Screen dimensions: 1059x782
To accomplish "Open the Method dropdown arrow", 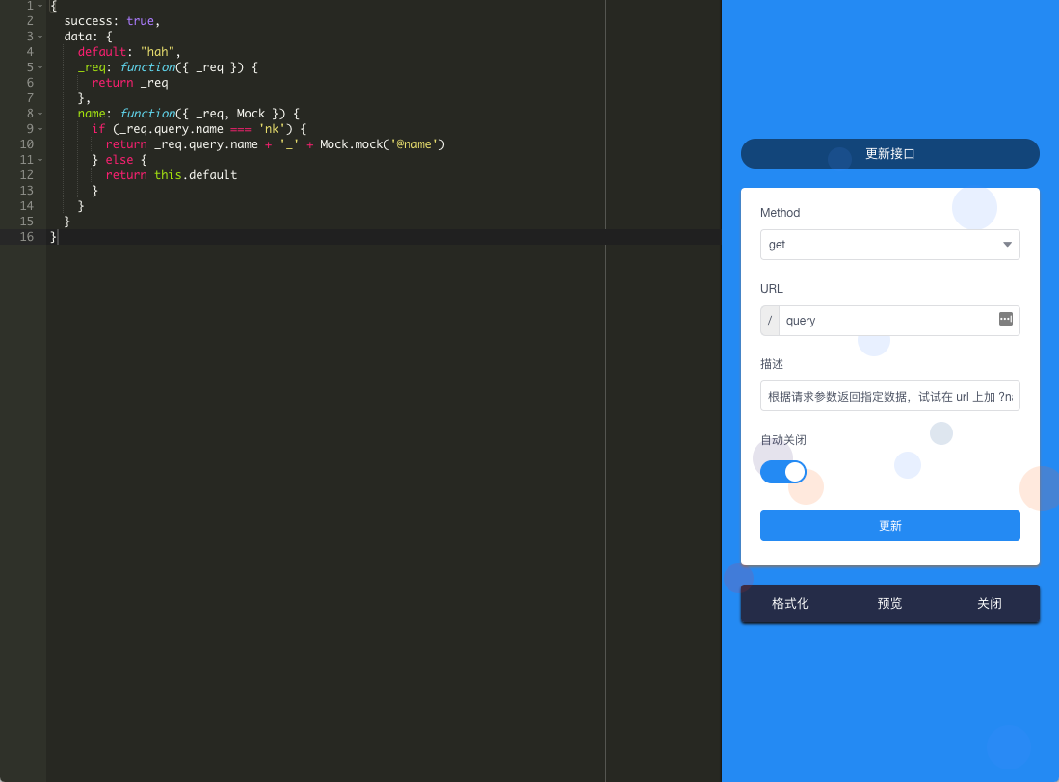I will click(x=1006, y=245).
